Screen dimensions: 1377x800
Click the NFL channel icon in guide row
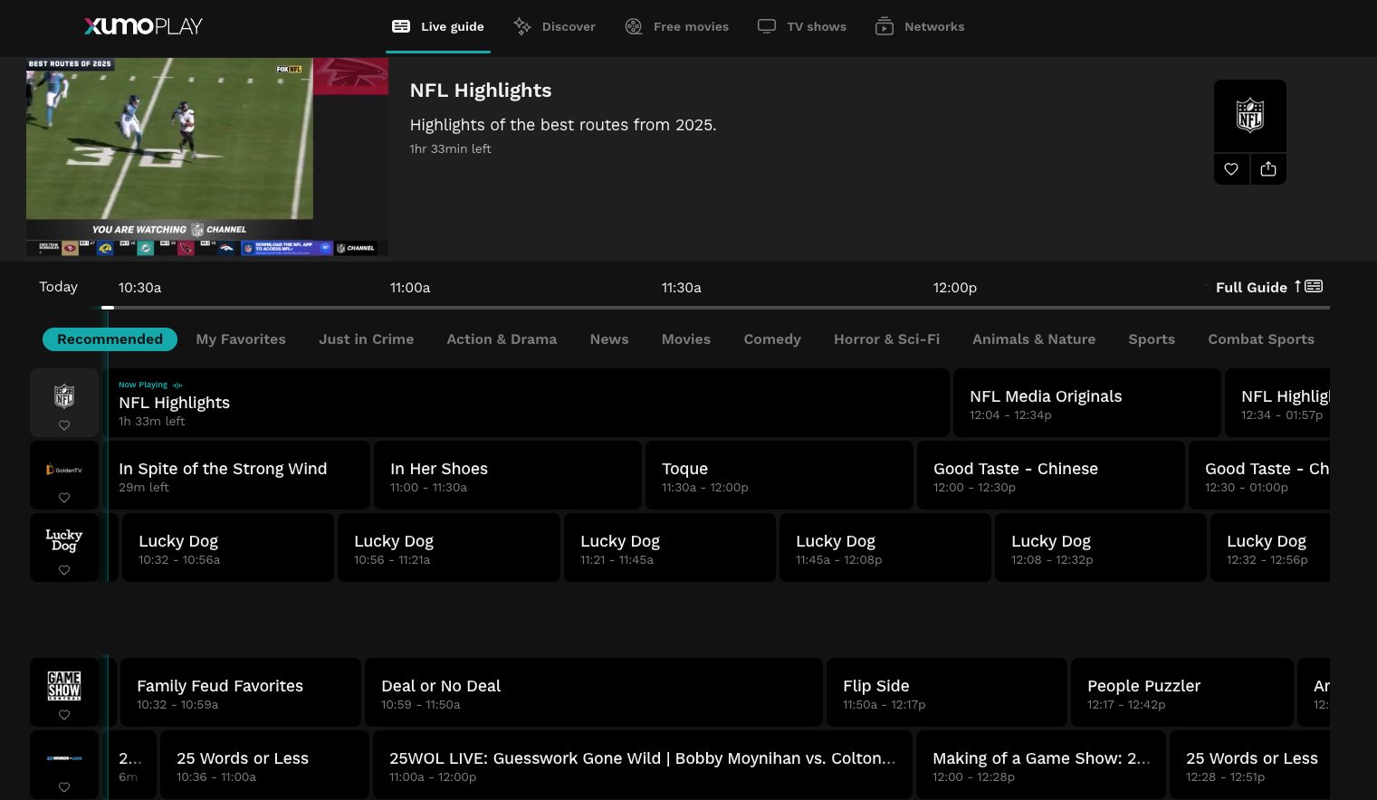[x=64, y=395]
